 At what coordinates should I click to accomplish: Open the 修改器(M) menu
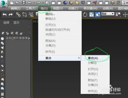[x=90, y=8]
